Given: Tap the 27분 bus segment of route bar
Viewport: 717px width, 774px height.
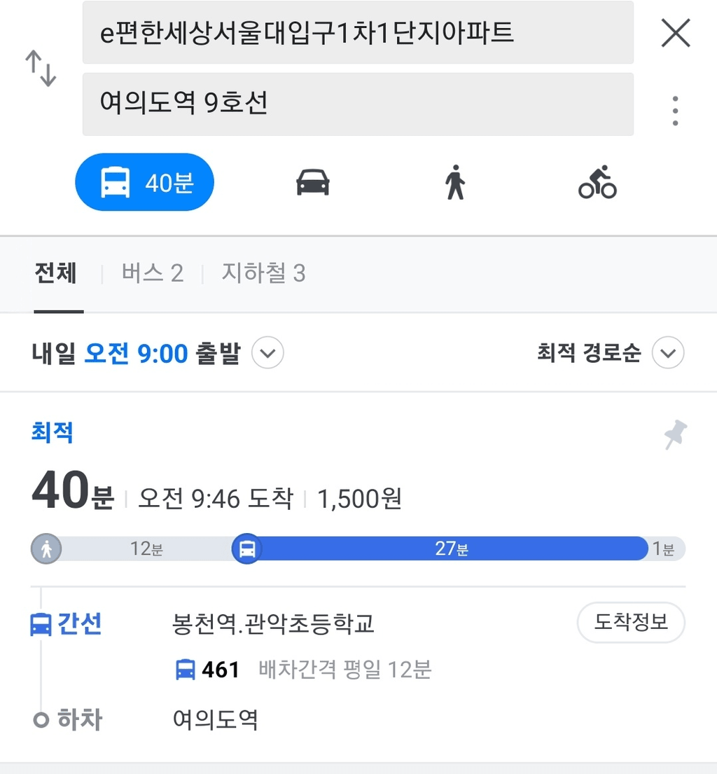Looking at the screenshot, I should (450, 548).
